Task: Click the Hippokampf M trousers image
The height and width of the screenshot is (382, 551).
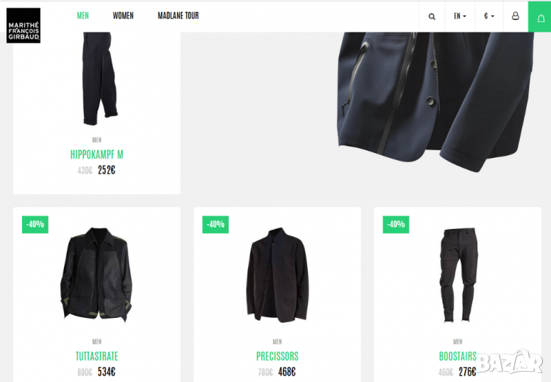Action: (100, 79)
